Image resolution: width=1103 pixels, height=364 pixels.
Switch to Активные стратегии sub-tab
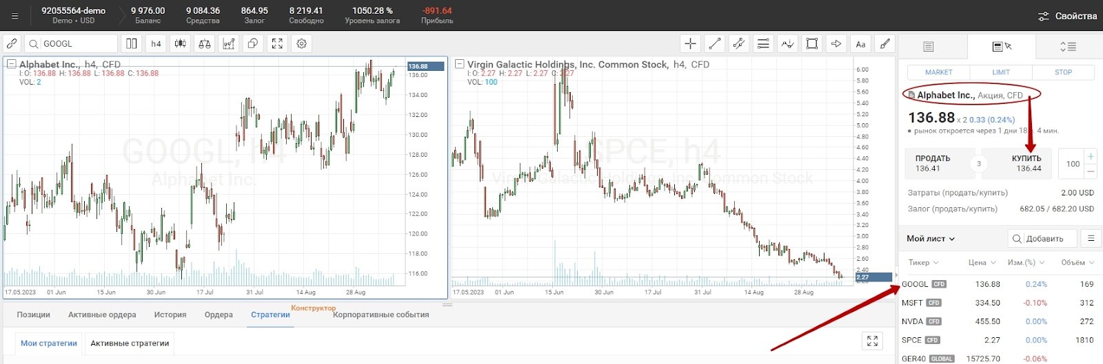tap(130, 343)
